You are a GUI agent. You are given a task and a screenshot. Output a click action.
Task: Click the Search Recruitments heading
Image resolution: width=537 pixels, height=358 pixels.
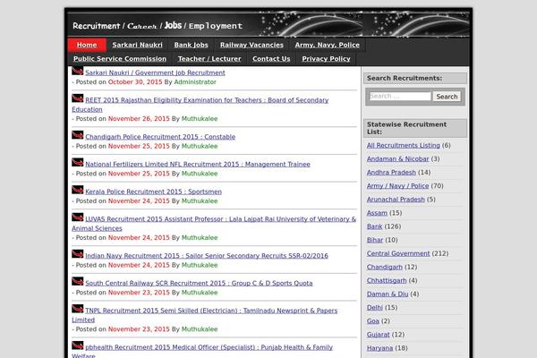(415, 78)
